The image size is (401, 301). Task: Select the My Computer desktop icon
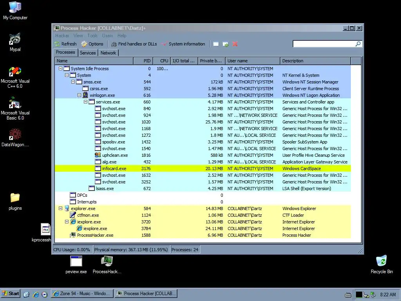coord(15,11)
